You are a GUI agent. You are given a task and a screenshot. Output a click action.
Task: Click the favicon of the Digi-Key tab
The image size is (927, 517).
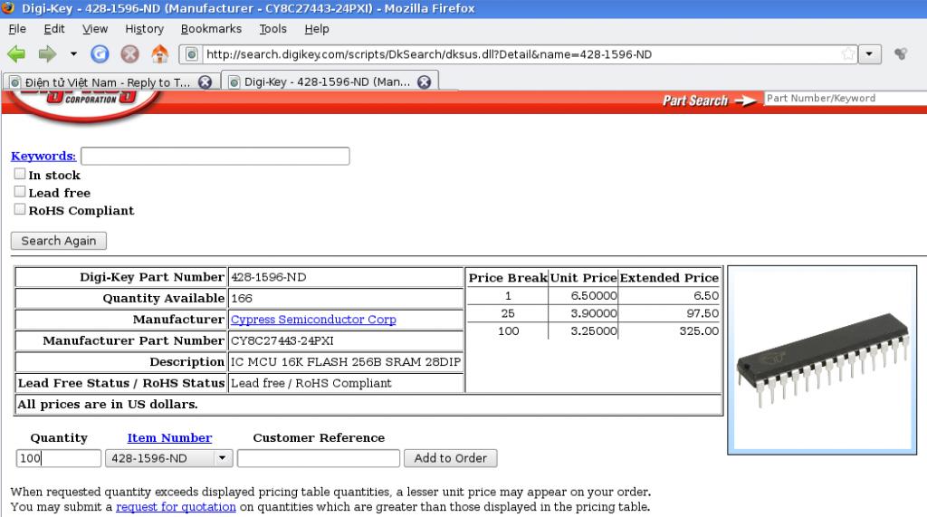(x=234, y=82)
